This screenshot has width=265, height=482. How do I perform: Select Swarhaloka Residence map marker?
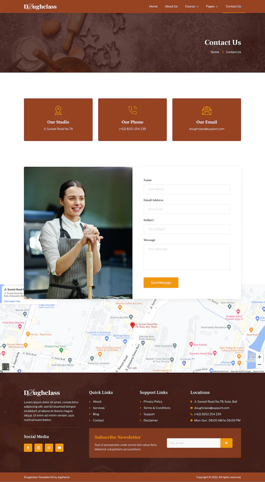[x=229, y=327]
